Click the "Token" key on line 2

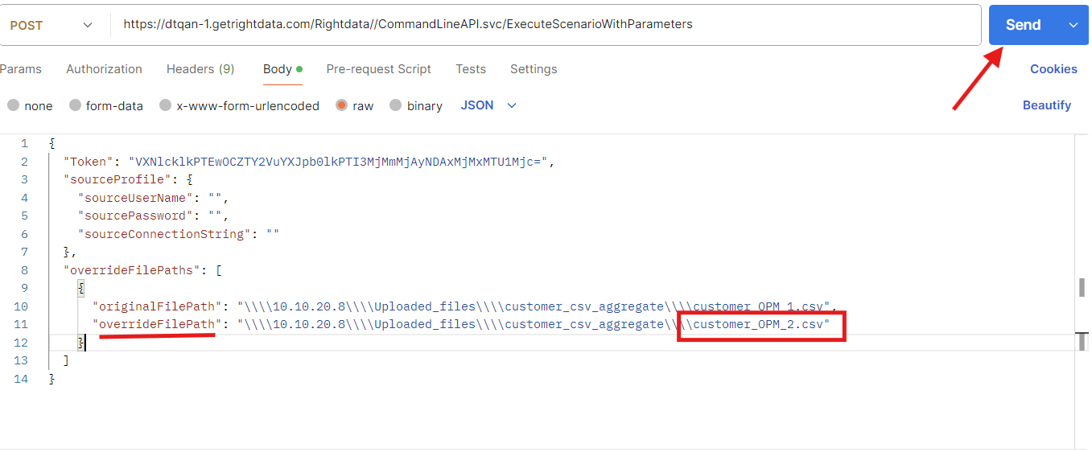89,162
